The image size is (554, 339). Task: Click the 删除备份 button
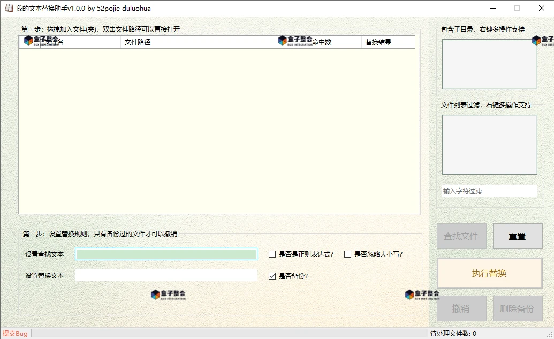(x=517, y=308)
